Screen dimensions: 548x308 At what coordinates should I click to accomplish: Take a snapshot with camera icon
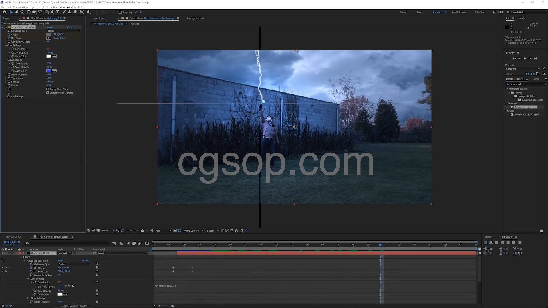[142, 230]
